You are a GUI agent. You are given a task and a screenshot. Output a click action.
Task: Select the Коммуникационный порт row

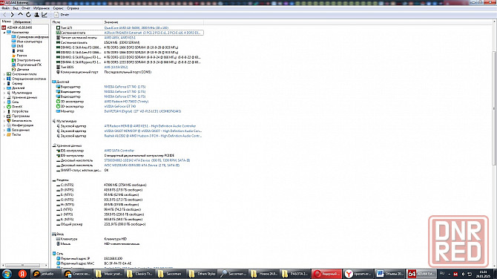pos(128,72)
